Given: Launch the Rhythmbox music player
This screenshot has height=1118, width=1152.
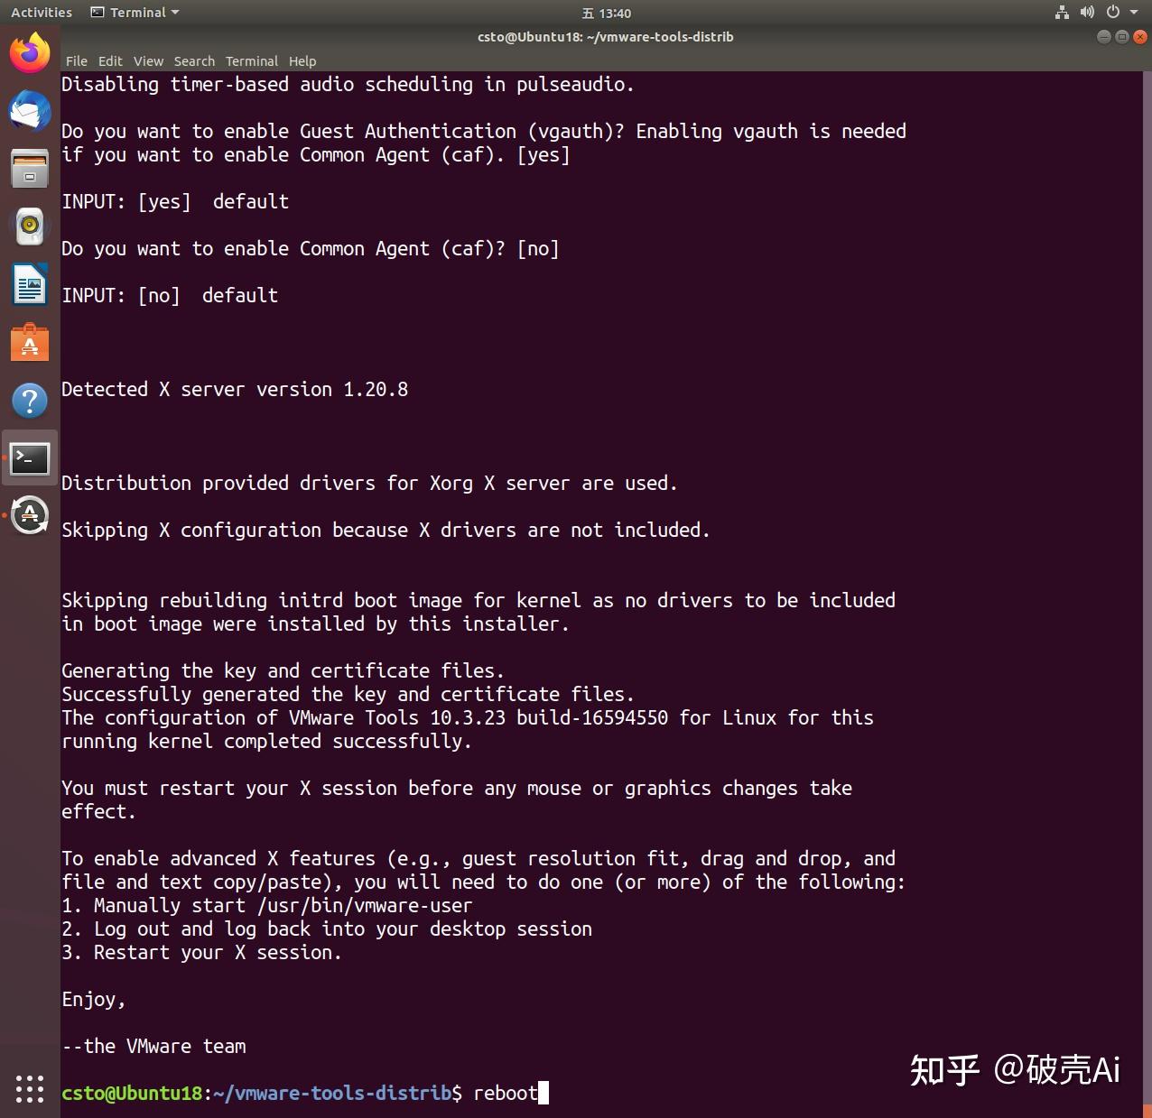Looking at the screenshot, I should [29, 226].
